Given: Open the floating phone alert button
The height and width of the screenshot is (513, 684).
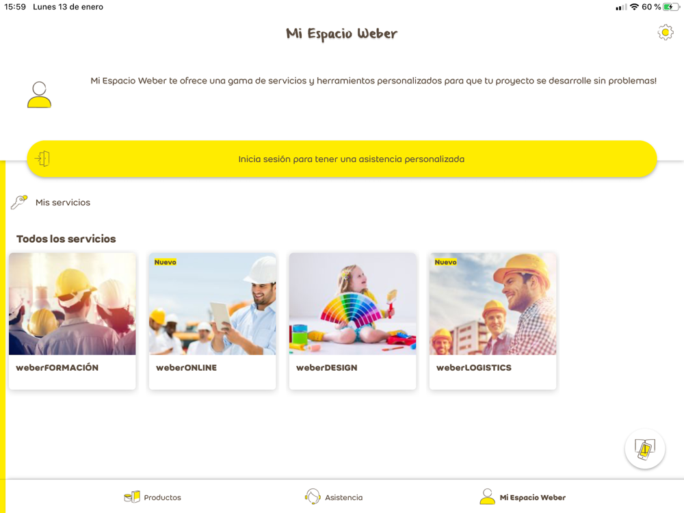Looking at the screenshot, I should pyautogui.click(x=645, y=449).
